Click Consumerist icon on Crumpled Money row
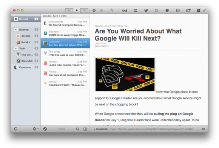Screen dimensions: 219x148 pos(45,23)
